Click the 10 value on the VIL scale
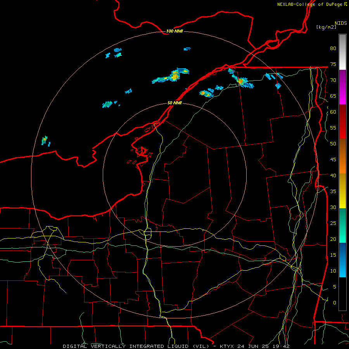 click(x=333, y=271)
